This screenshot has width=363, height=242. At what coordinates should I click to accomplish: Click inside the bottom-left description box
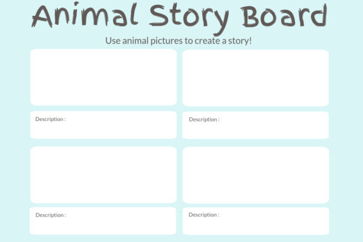pos(103,224)
